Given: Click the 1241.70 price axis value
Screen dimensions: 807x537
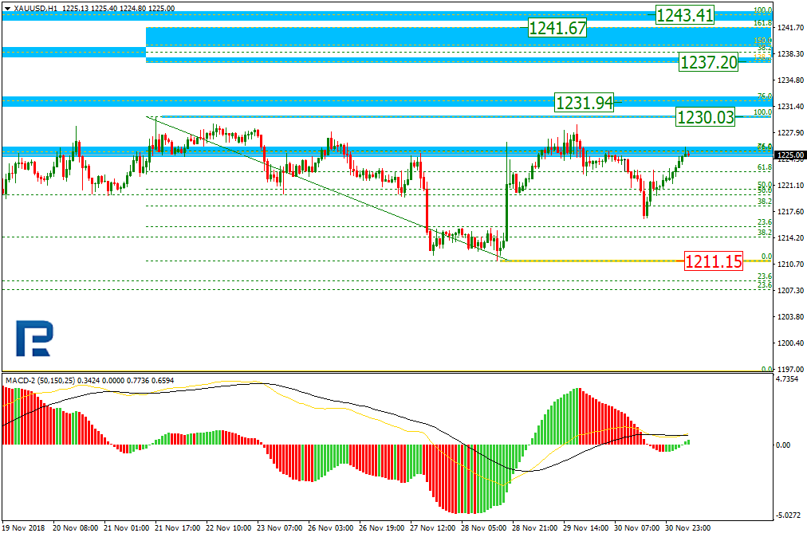Looking at the screenshot, I should [x=791, y=27].
